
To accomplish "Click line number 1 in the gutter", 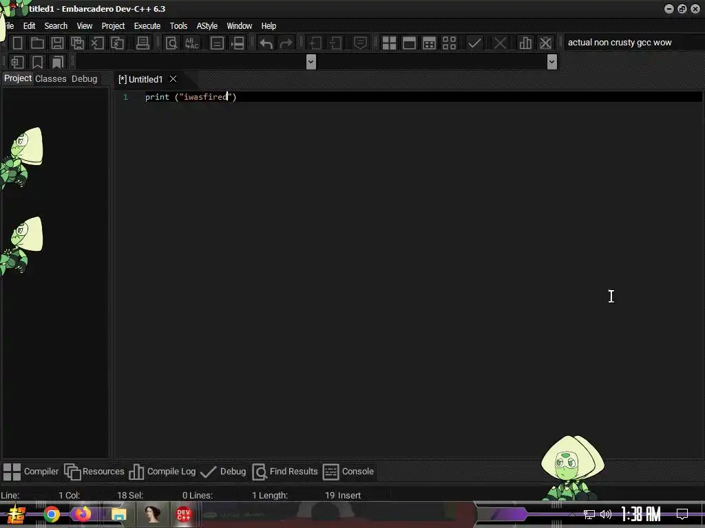I will coord(126,97).
